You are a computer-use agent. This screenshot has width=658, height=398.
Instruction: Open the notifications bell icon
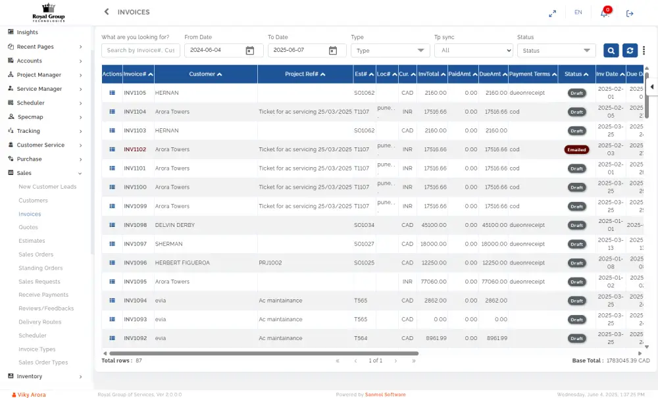coord(604,13)
